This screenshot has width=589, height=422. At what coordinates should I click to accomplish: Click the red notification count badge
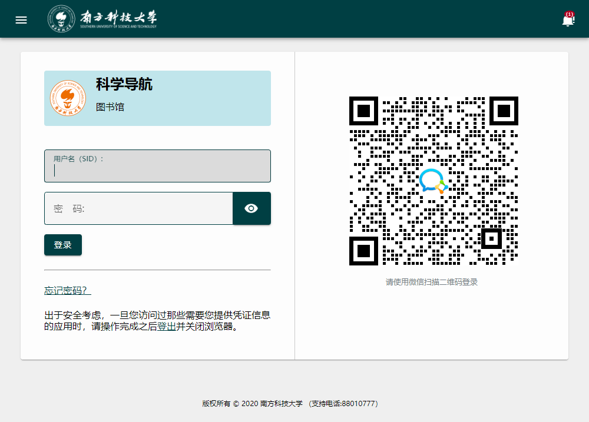click(x=569, y=14)
